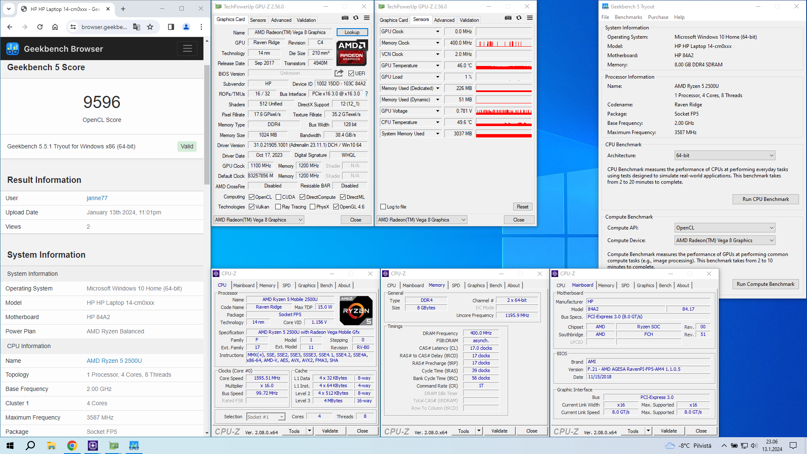Reload the Geekbench Browser page
807x454 pixels.
pos(40,27)
